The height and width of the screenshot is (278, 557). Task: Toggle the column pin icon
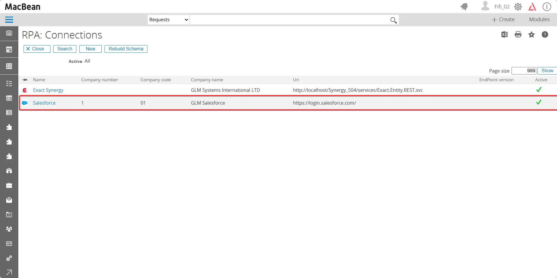[x=25, y=80]
